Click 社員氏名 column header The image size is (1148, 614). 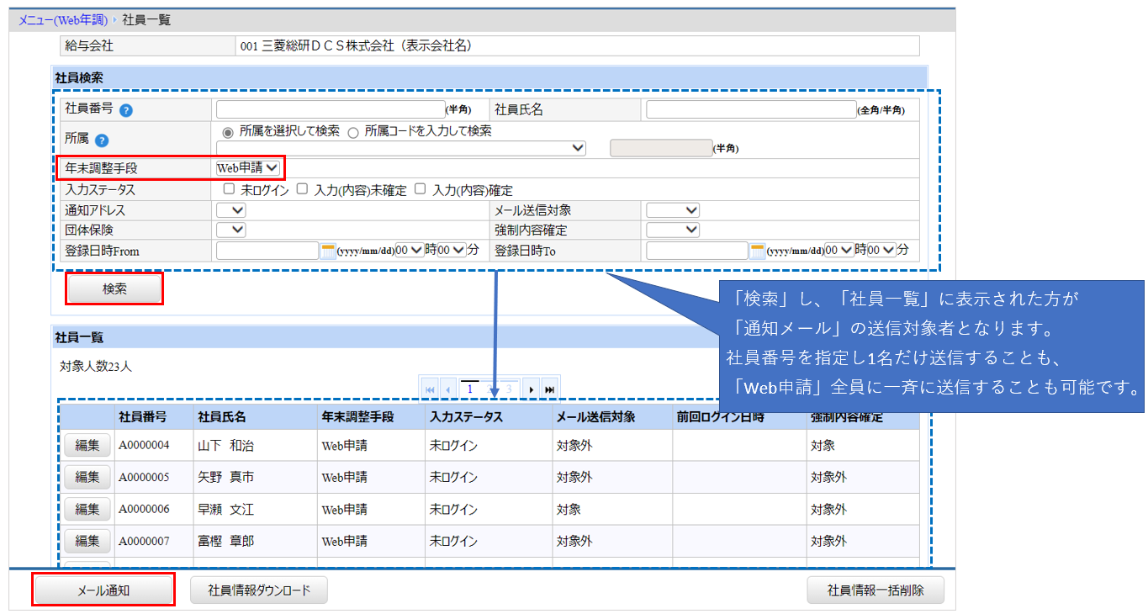pos(221,416)
